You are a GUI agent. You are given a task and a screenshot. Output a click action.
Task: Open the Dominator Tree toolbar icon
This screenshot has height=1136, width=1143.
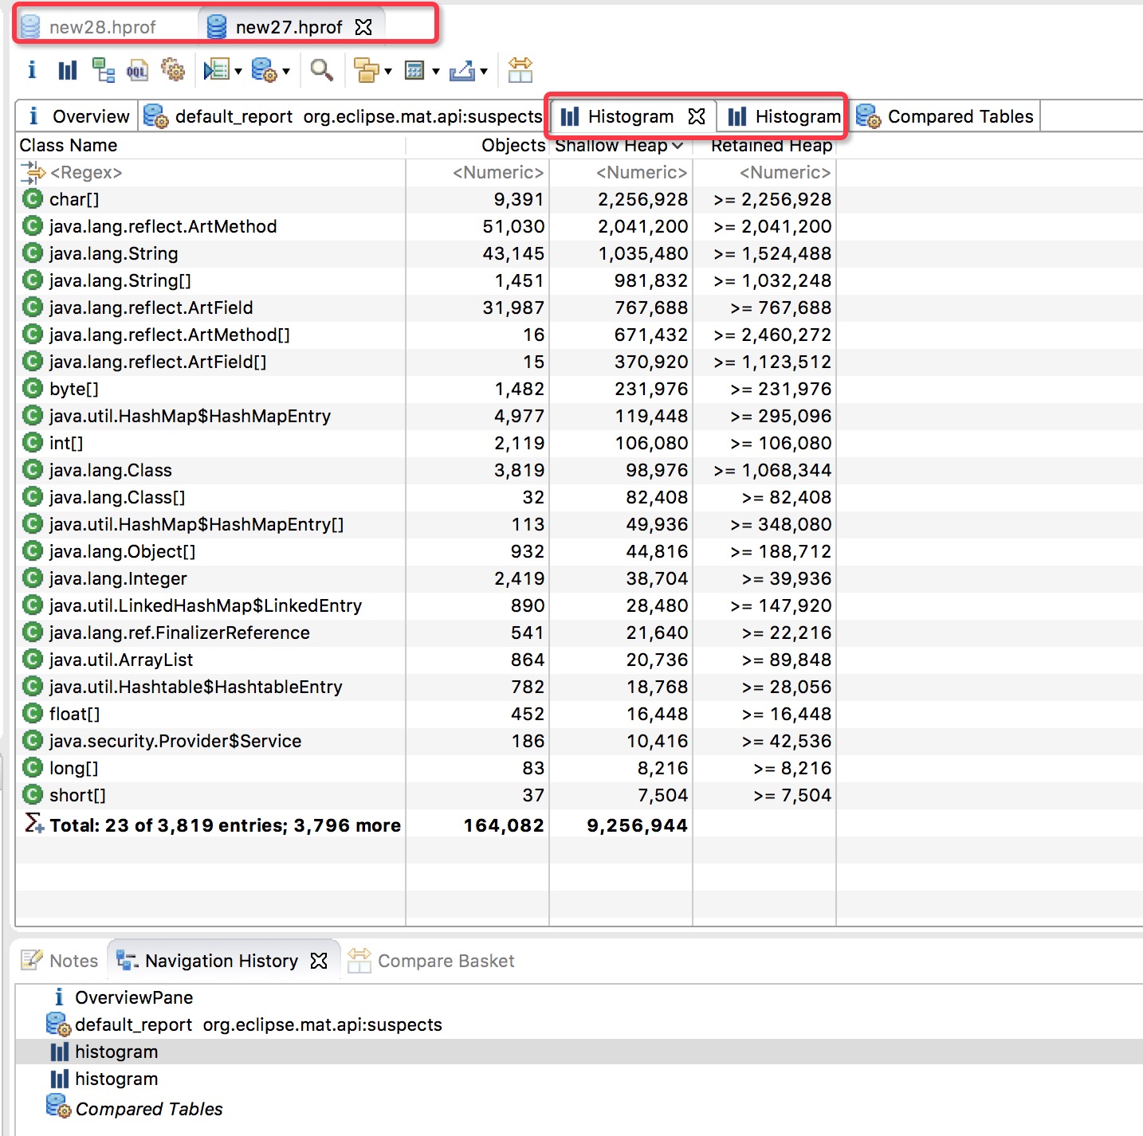coord(103,70)
